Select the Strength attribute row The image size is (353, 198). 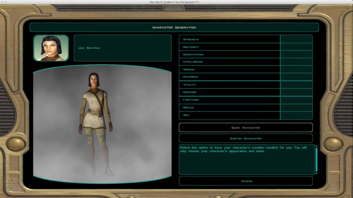pos(246,39)
